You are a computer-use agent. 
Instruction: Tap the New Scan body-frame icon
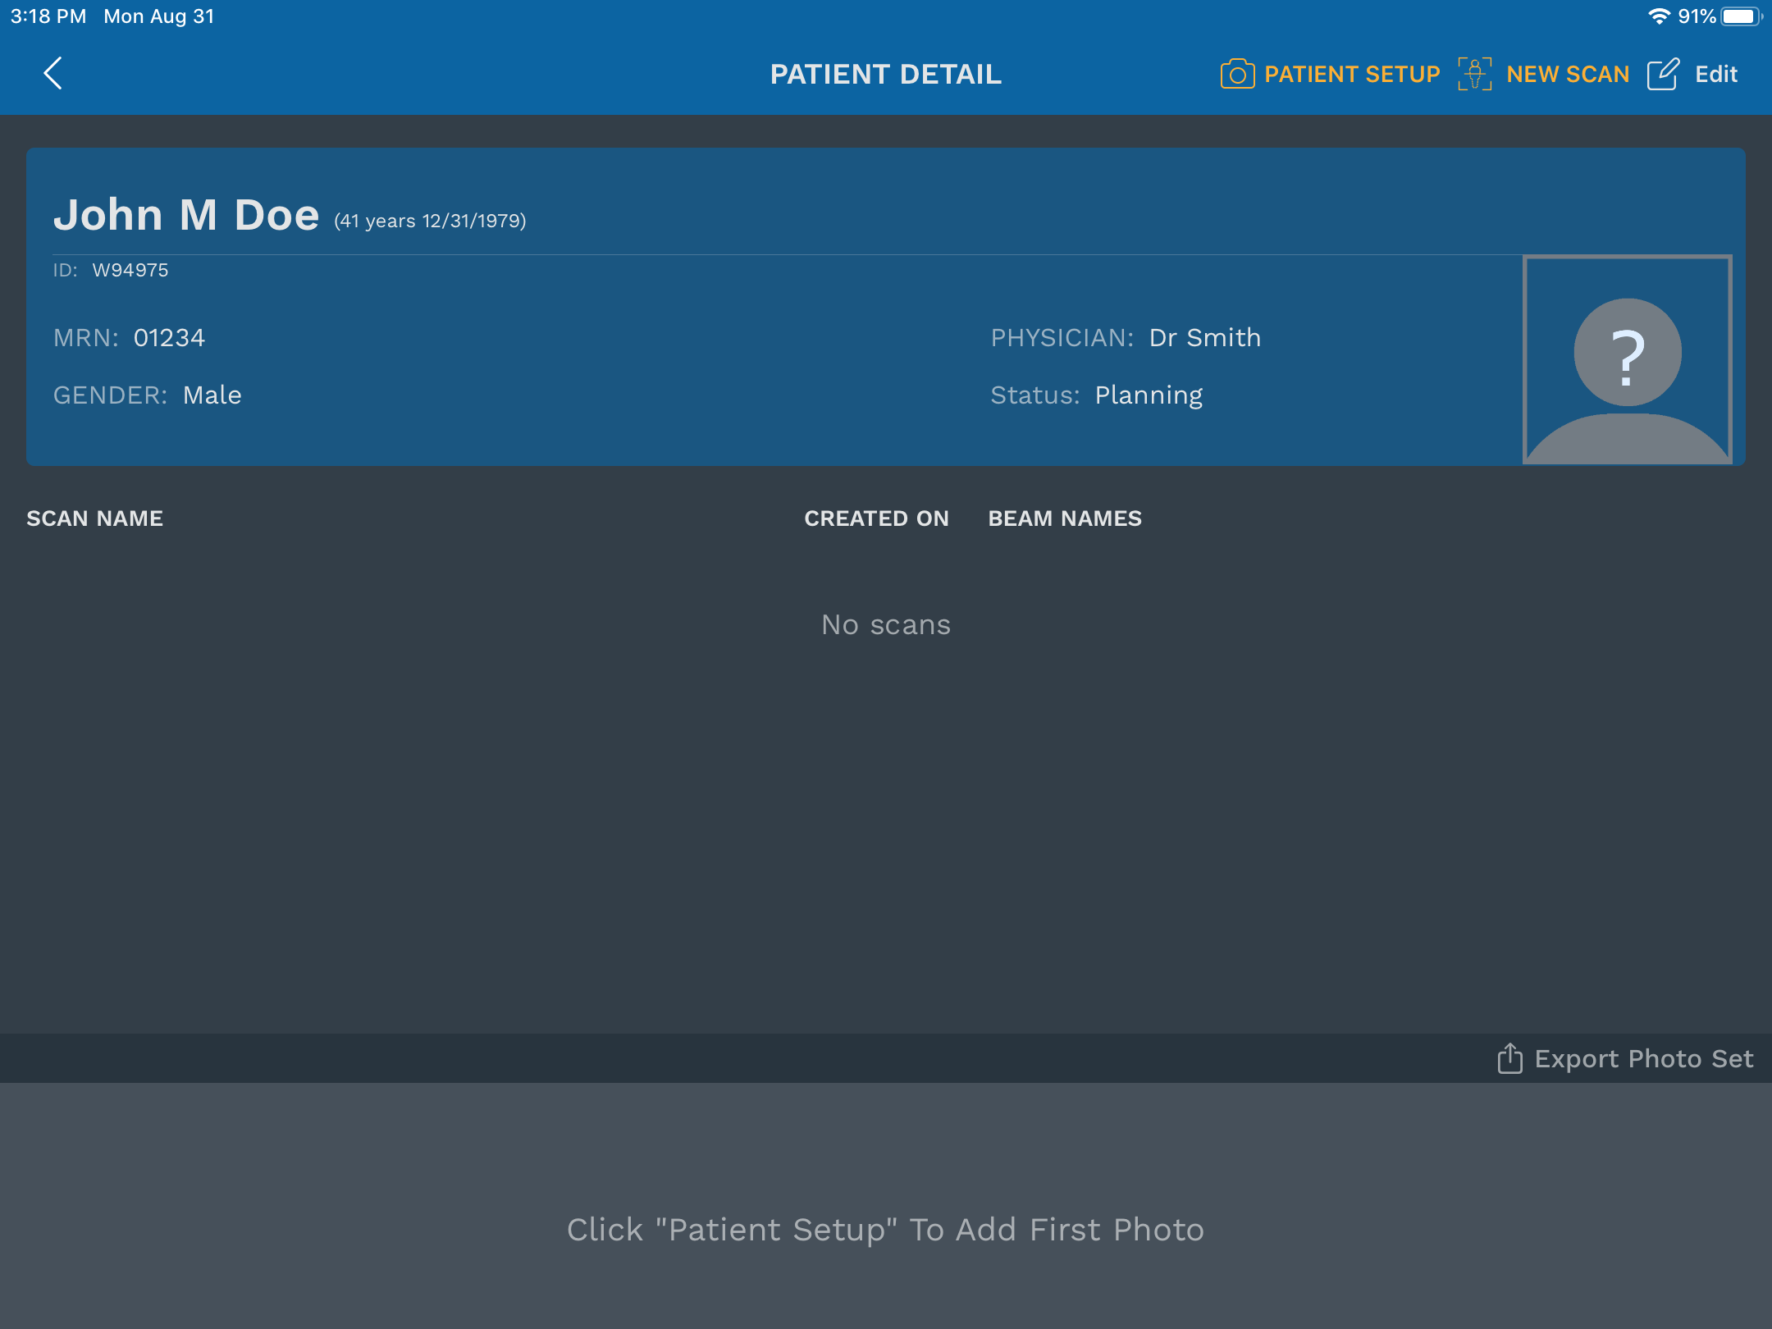(1474, 75)
